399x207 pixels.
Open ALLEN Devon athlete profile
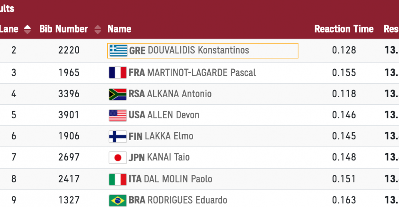point(173,115)
